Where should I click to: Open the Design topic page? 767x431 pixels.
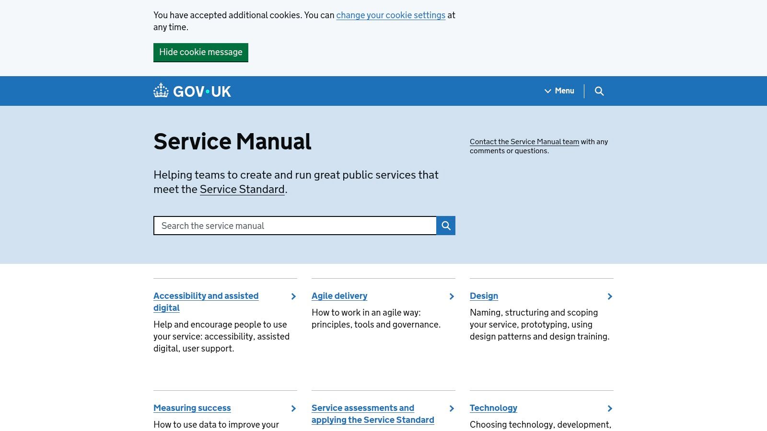(x=484, y=295)
